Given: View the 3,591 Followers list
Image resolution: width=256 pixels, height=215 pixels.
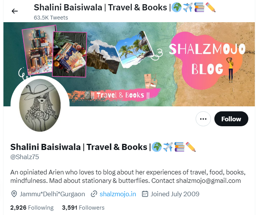Looking at the screenshot, I should point(83,208).
